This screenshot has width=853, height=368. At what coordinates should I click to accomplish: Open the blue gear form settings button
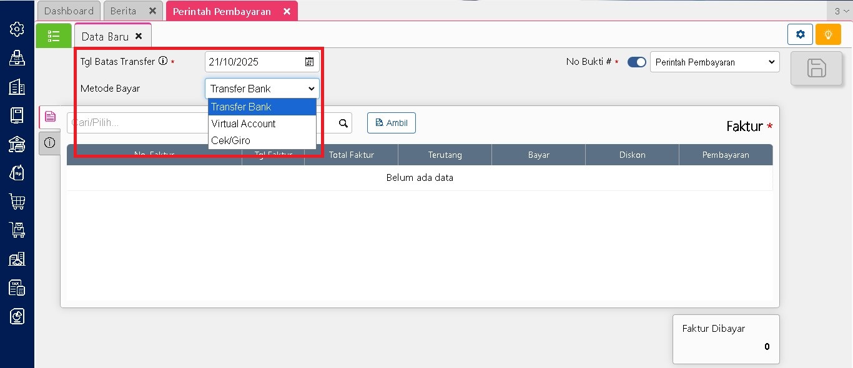pos(800,35)
